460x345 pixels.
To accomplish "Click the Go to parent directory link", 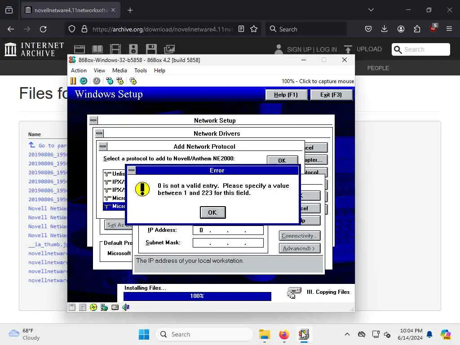I will tap(48, 145).
